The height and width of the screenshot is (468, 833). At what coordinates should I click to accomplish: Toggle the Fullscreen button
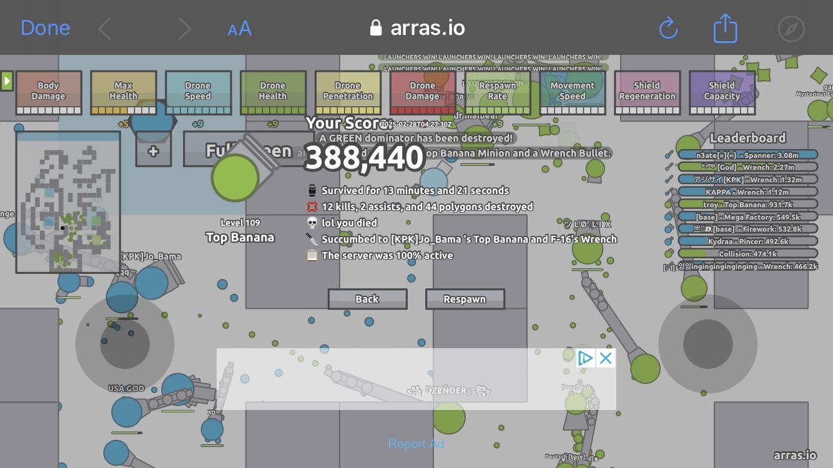pyautogui.click(x=249, y=150)
